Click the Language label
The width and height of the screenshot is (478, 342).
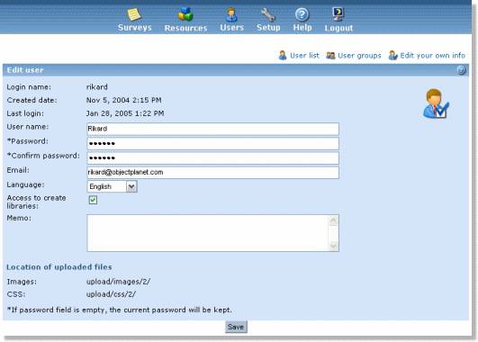click(x=25, y=185)
